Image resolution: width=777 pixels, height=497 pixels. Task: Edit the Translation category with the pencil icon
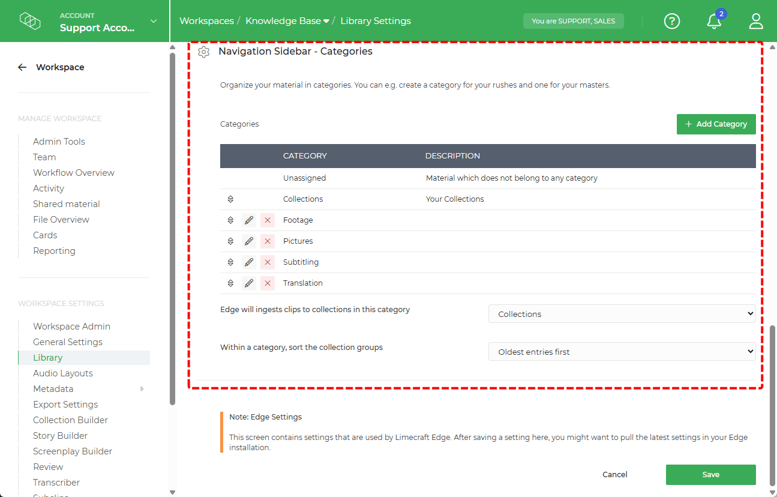[x=248, y=283]
